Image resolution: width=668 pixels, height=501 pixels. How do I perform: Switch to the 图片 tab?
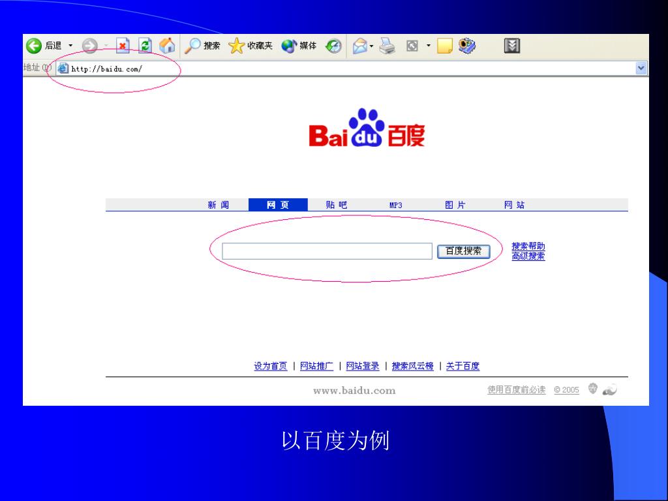(x=455, y=205)
